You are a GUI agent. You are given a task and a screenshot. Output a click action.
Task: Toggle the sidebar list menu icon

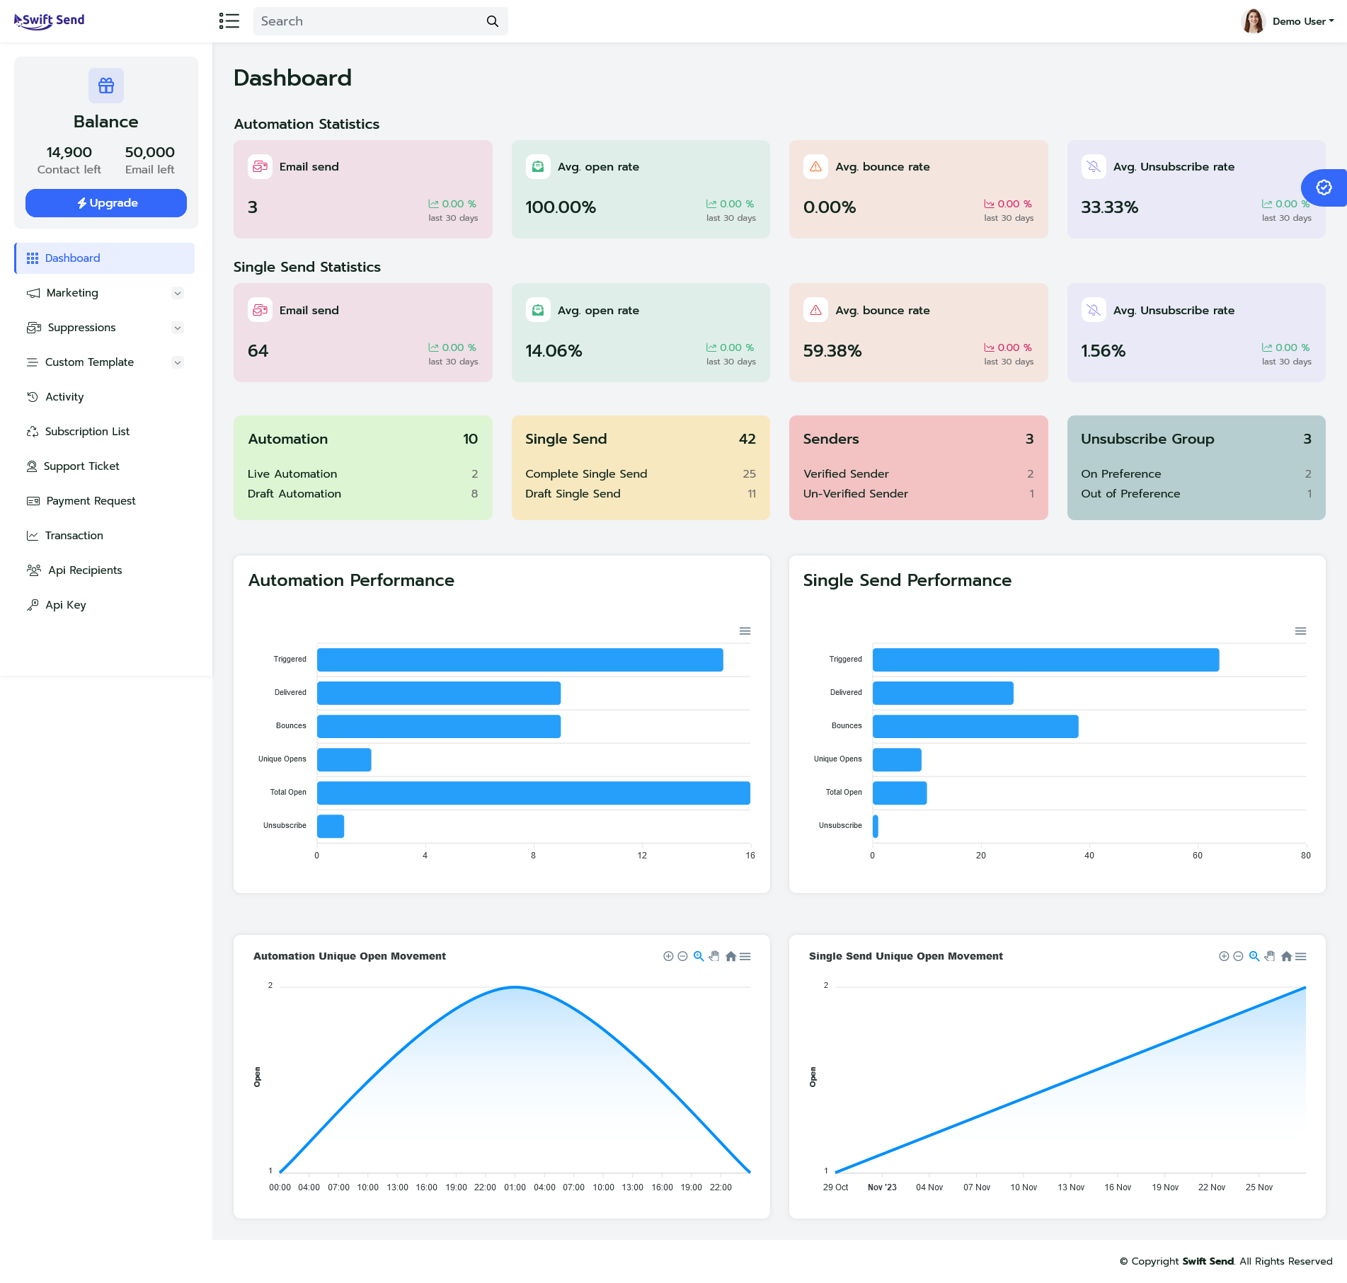[229, 21]
